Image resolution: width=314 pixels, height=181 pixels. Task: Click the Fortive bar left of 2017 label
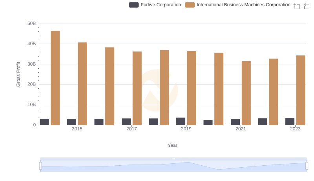tap(126, 122)
